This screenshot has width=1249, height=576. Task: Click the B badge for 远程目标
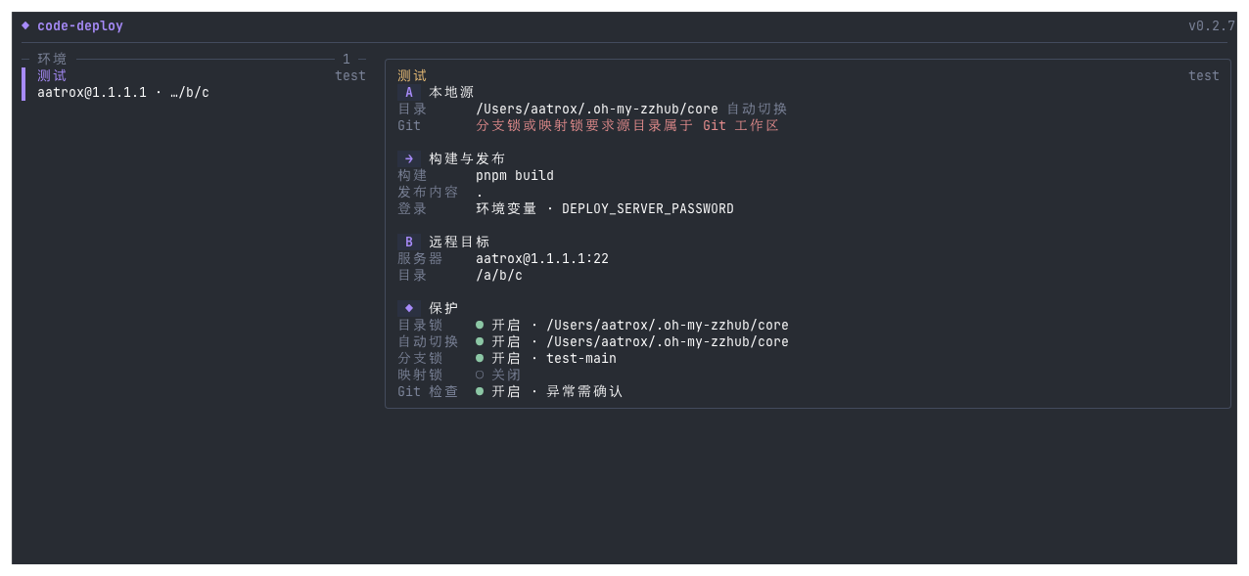pos(409,242)
